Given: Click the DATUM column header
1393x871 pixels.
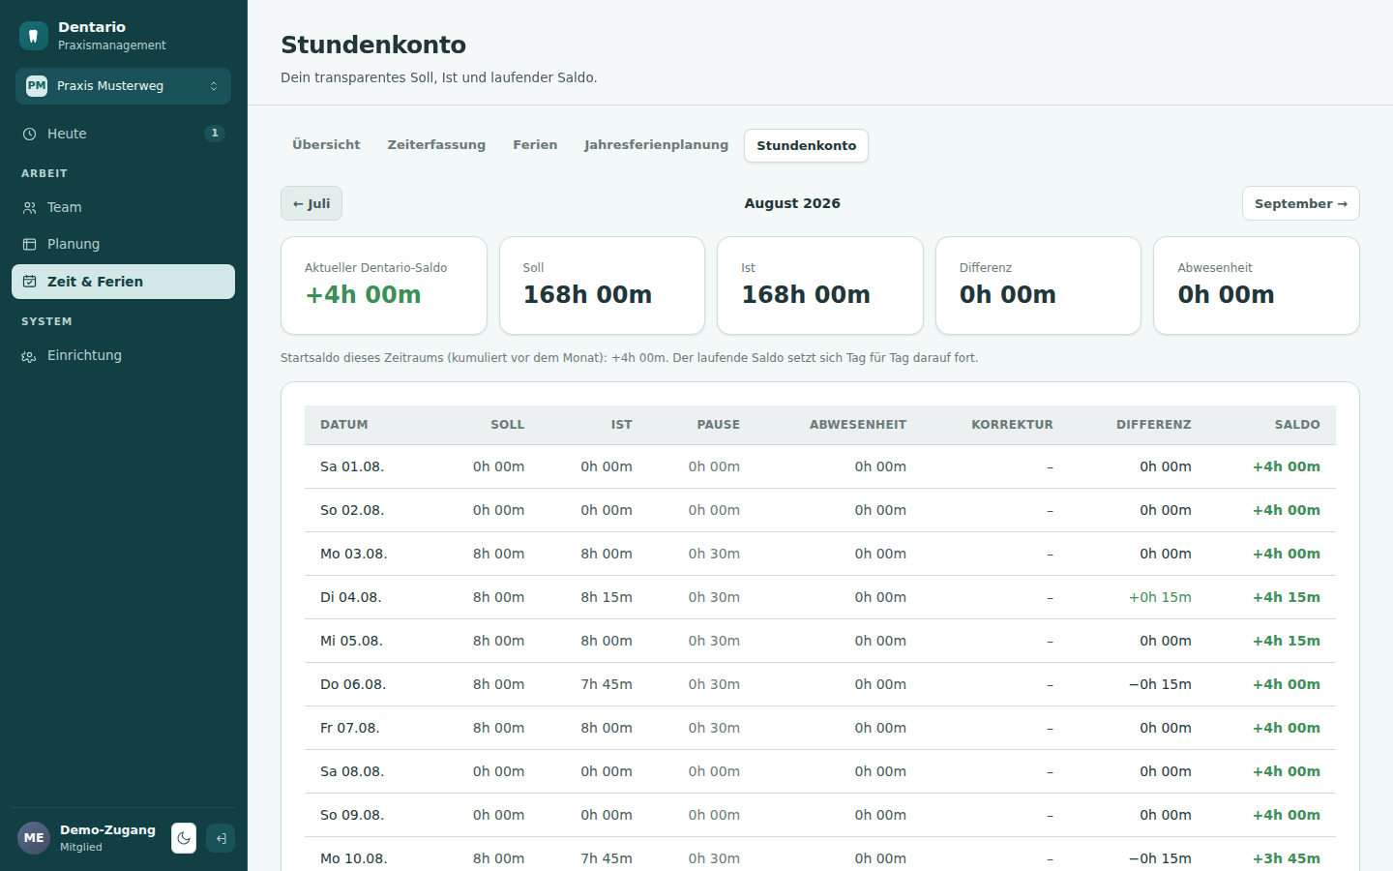Looking at the screenshot, I should click(x=344, y=425).
